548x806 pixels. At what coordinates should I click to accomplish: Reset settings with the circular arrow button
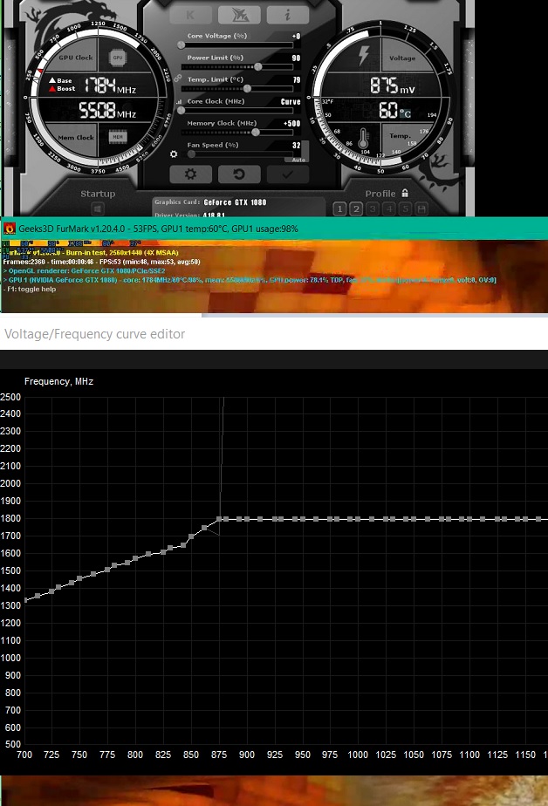point(239,174)
